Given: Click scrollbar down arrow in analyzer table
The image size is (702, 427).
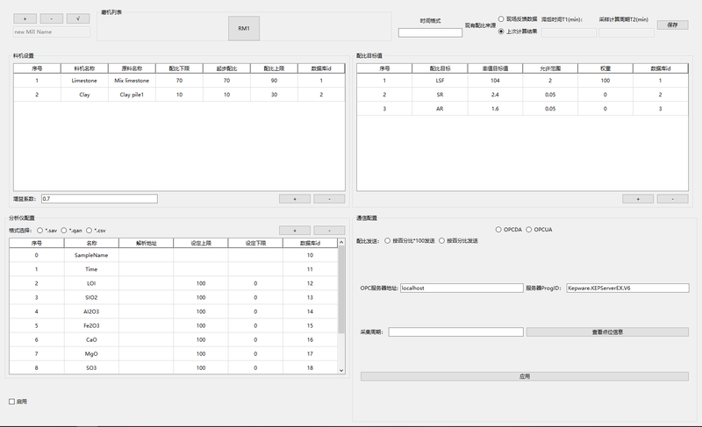Looking at the screenshot, I should point(341,370).
